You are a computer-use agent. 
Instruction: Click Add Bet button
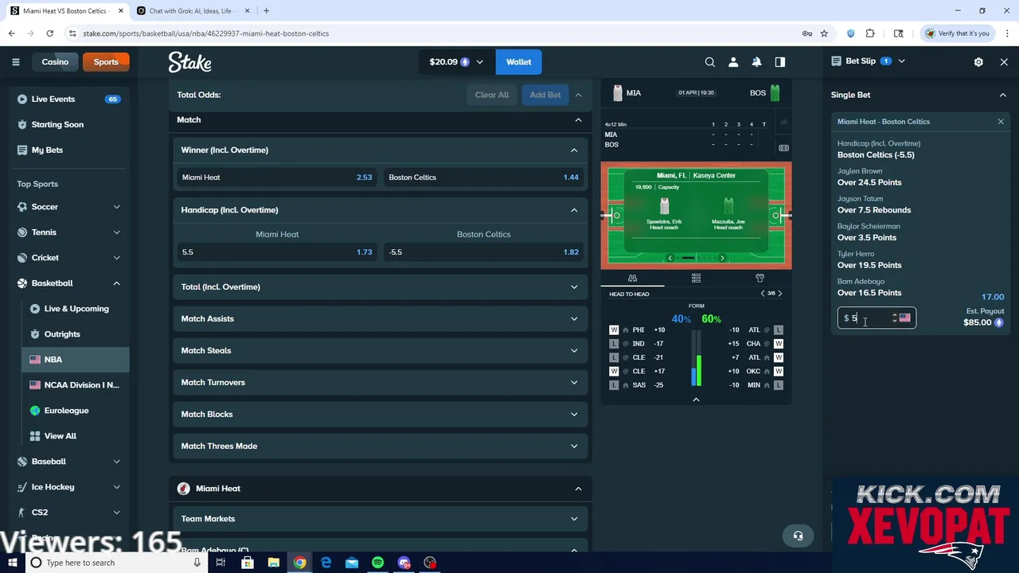[545, 95]
